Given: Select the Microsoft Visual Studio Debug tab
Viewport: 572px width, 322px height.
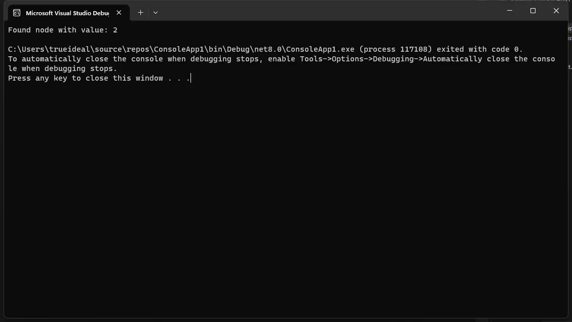Looking at the screenshot, I should pos(66,13).
